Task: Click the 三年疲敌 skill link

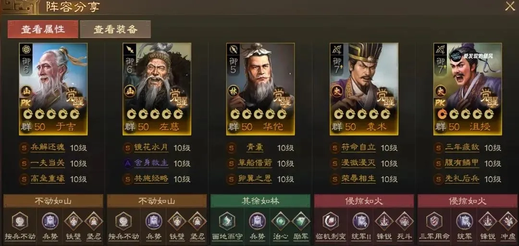Action: tap(462, 148)
